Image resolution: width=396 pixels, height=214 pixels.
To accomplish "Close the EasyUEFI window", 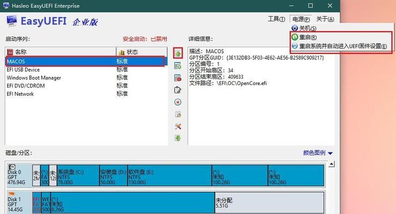I will pyautogui.click(x=330, y=5).
